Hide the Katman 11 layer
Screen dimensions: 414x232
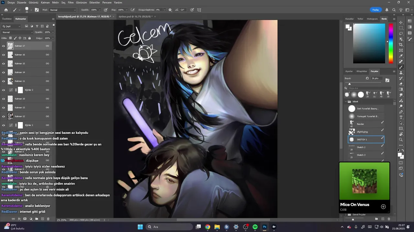4,81
